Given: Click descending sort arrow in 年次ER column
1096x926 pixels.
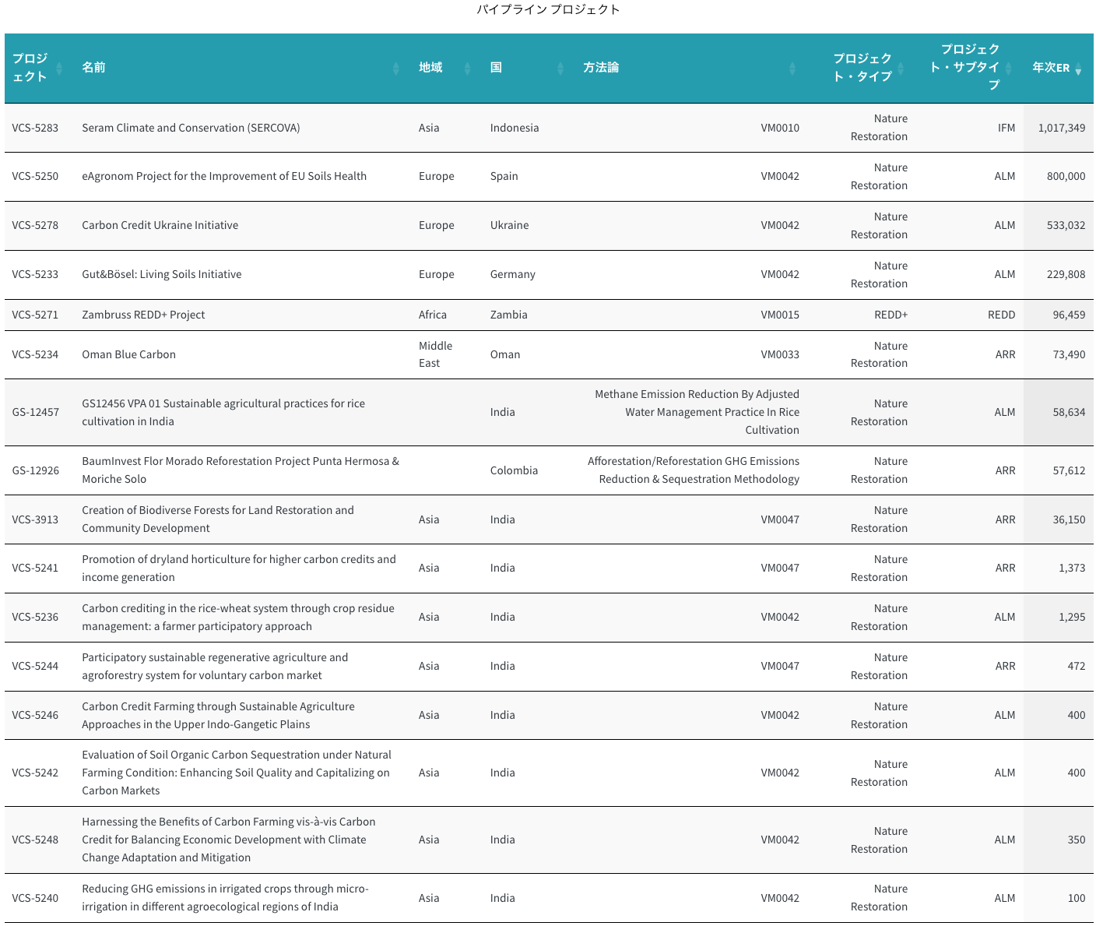Looking at the screenshot, I should pos(1078,71).
